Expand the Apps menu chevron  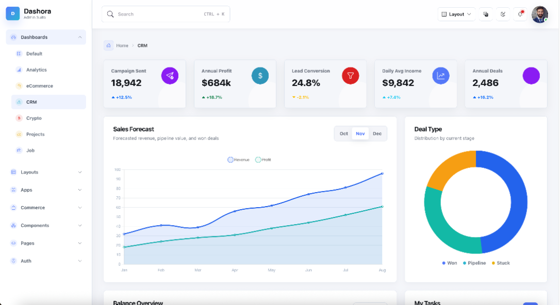pos(80,190)
